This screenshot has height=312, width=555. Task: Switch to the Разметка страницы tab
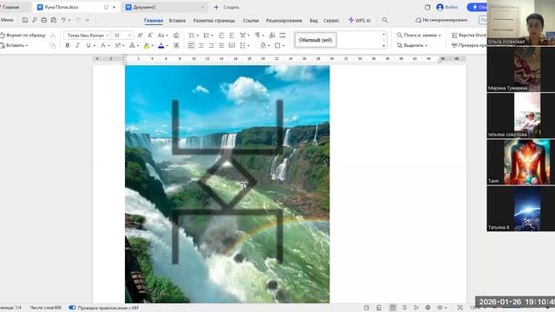pyautogui.click(x=214, y=21)
